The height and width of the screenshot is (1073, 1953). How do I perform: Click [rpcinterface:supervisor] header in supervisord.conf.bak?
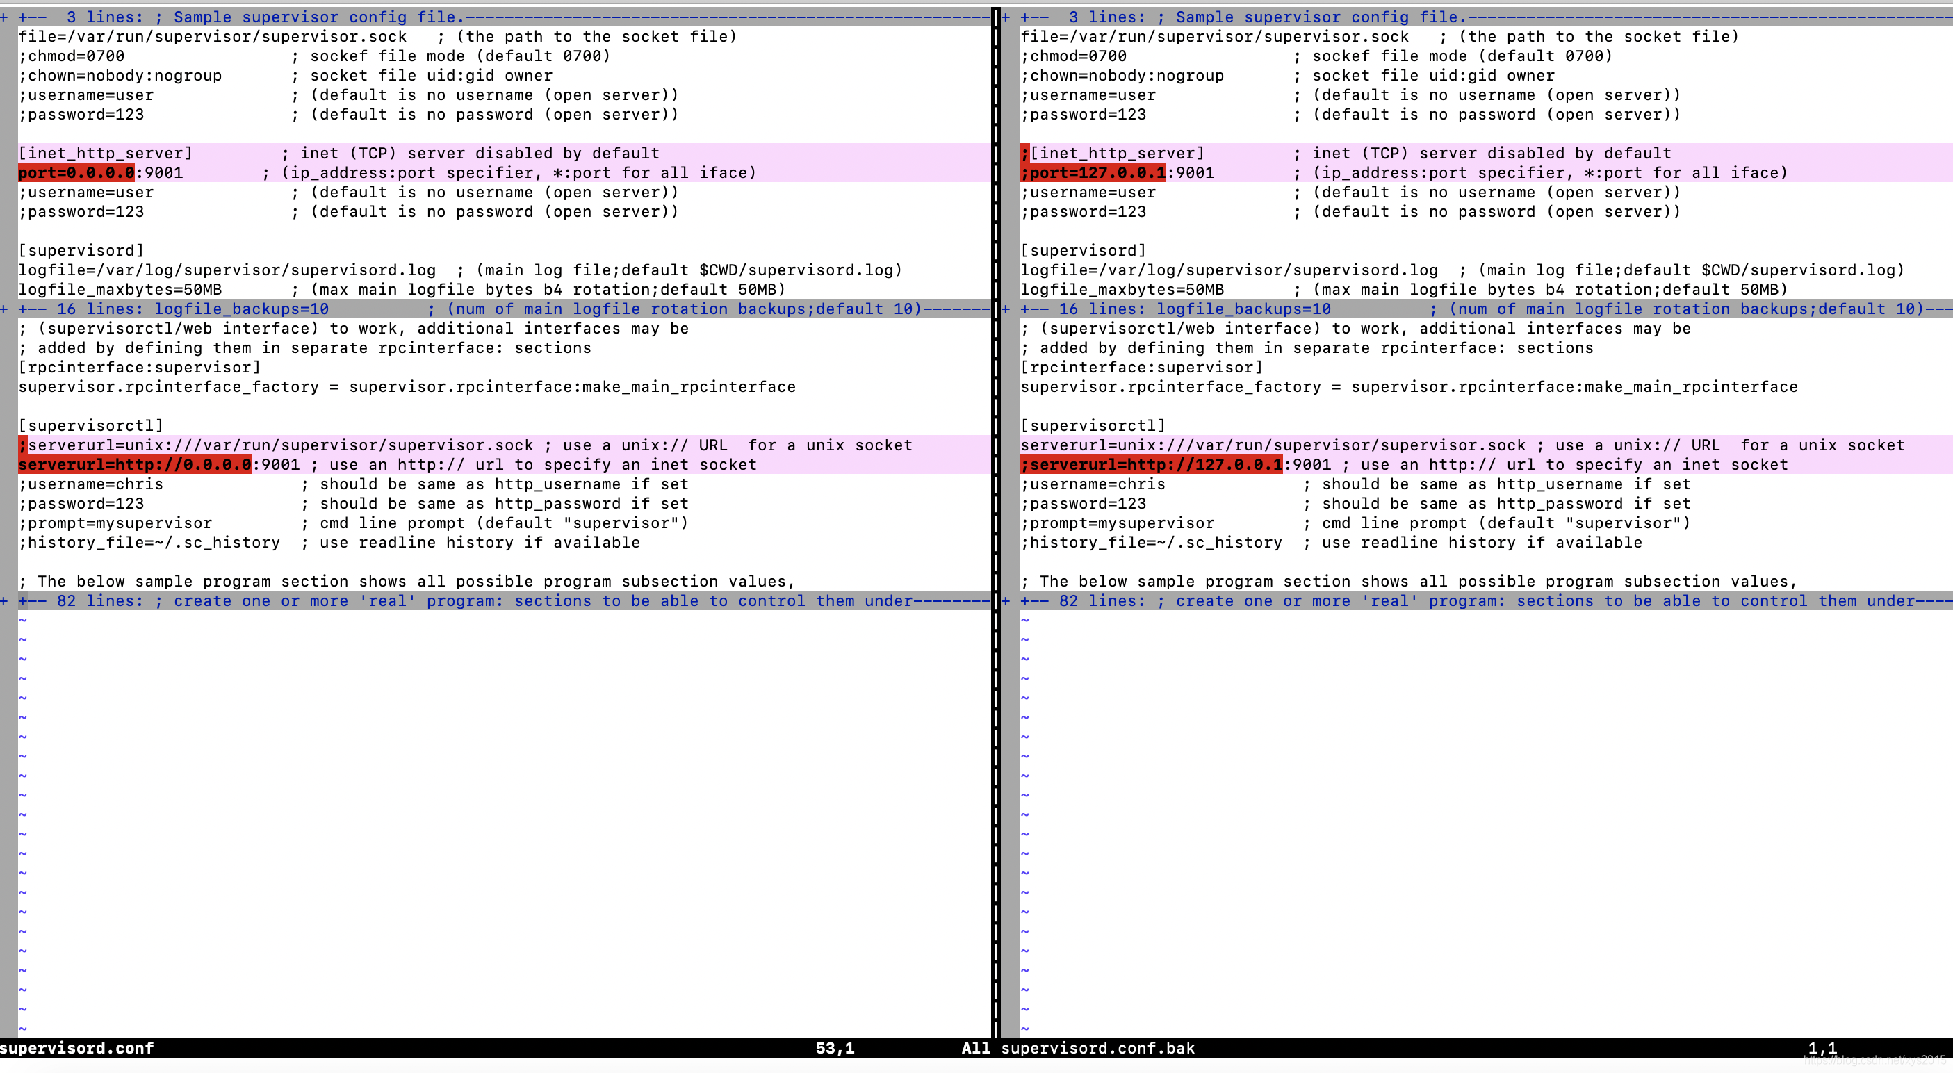point(1142,368)
